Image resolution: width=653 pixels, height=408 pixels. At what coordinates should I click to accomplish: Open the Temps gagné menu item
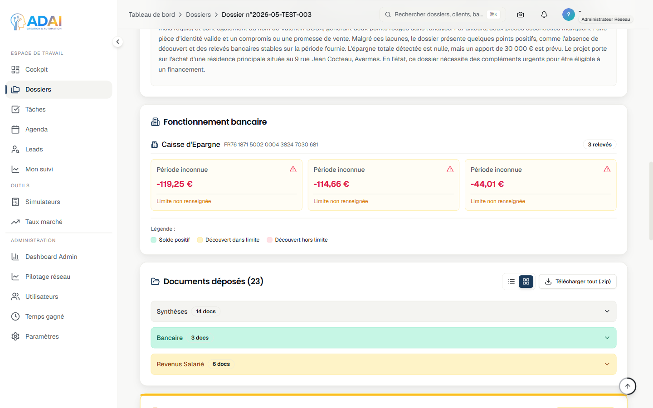point(59,316)
